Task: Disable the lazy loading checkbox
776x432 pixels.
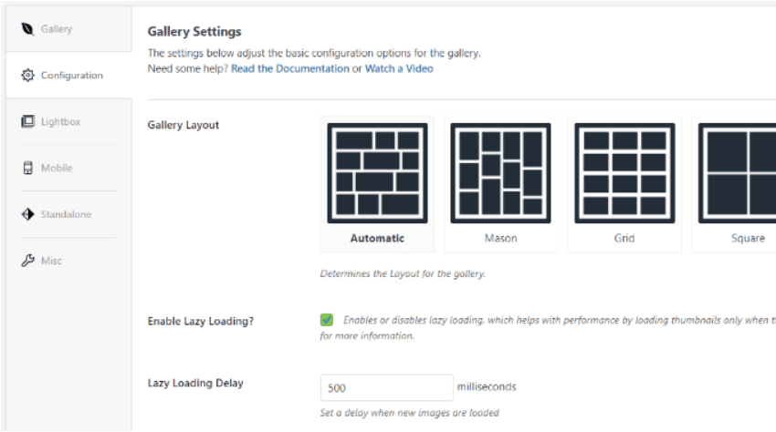Action: click(x=327, y=320)
